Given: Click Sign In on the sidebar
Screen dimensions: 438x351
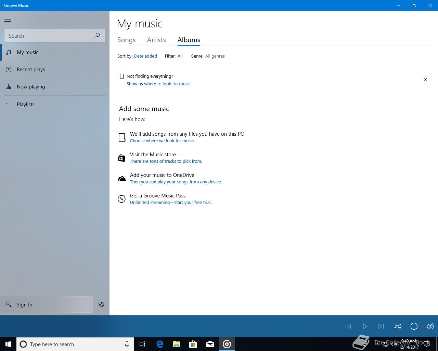Looking at the screenshot, I should (47, 304).
